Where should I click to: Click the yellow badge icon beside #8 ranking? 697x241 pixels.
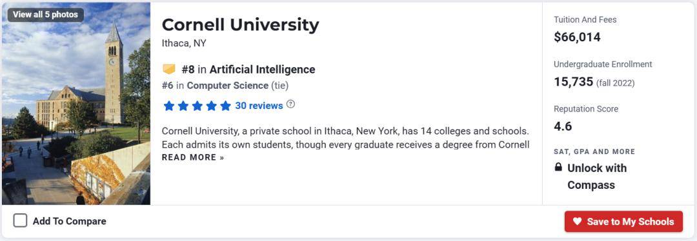point(169,69)
